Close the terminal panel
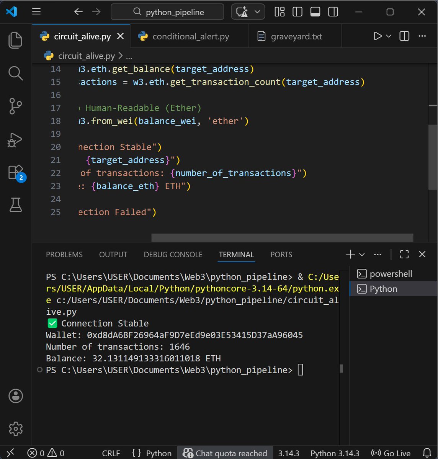Screen dimensions: 438x459 422,254
